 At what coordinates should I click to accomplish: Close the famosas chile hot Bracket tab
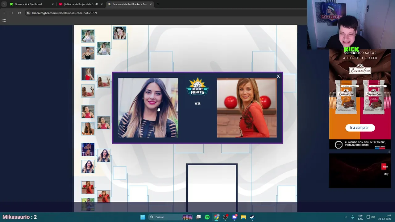coord(151,4)
